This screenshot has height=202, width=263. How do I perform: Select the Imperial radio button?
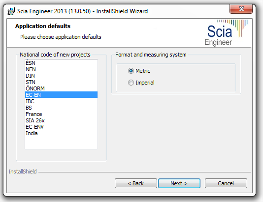131,83
